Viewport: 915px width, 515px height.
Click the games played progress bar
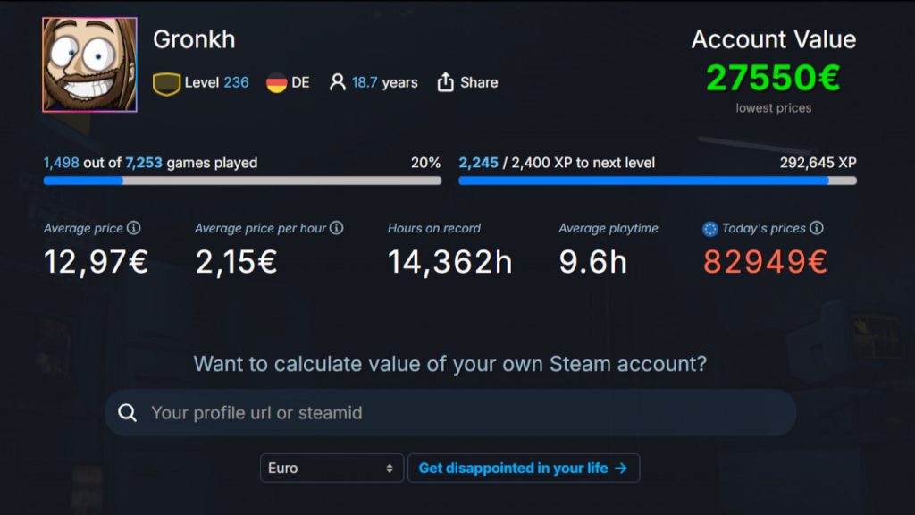click(x=242, y=181)
